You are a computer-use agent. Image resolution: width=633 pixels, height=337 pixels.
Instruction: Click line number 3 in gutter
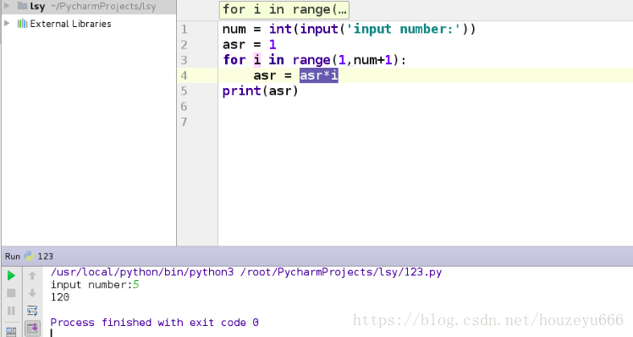click(184, 60)
